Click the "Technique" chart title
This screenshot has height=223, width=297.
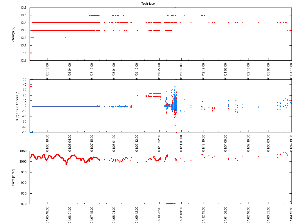(x=148, y=3)
